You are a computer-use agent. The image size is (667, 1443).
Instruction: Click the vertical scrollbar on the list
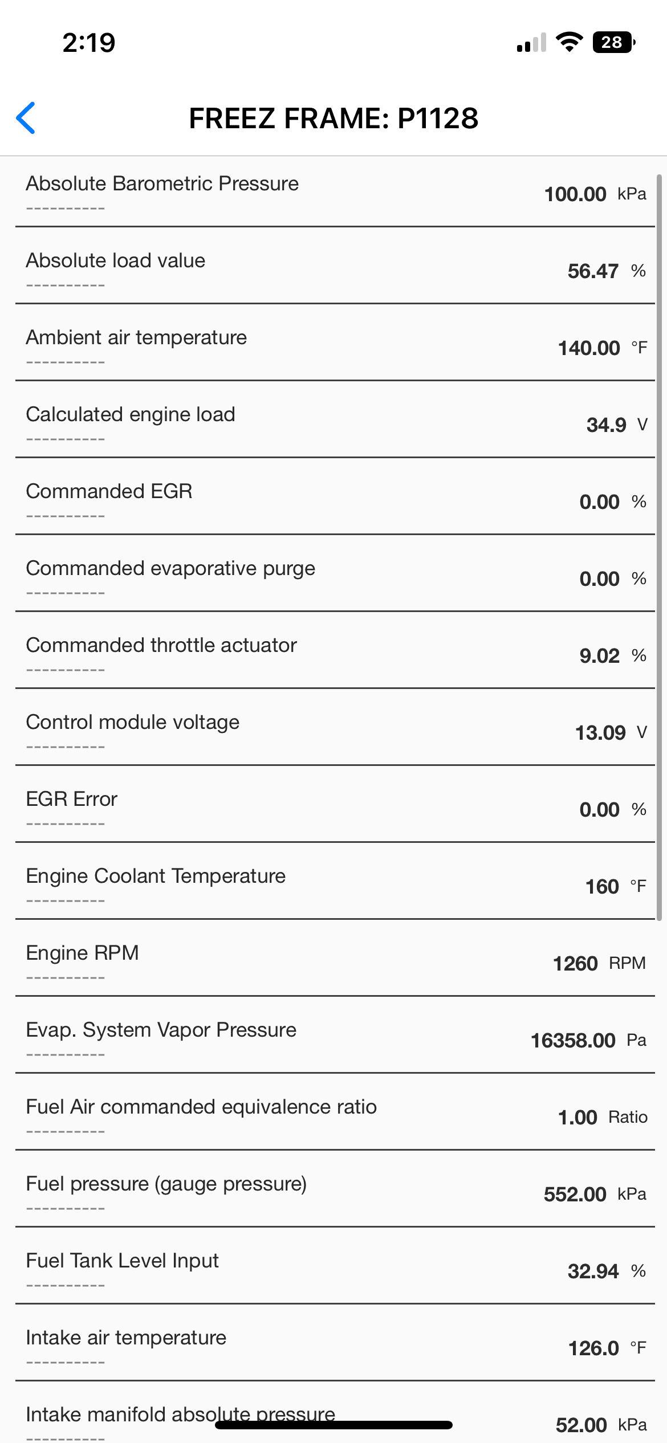click(x=659, y=547)
